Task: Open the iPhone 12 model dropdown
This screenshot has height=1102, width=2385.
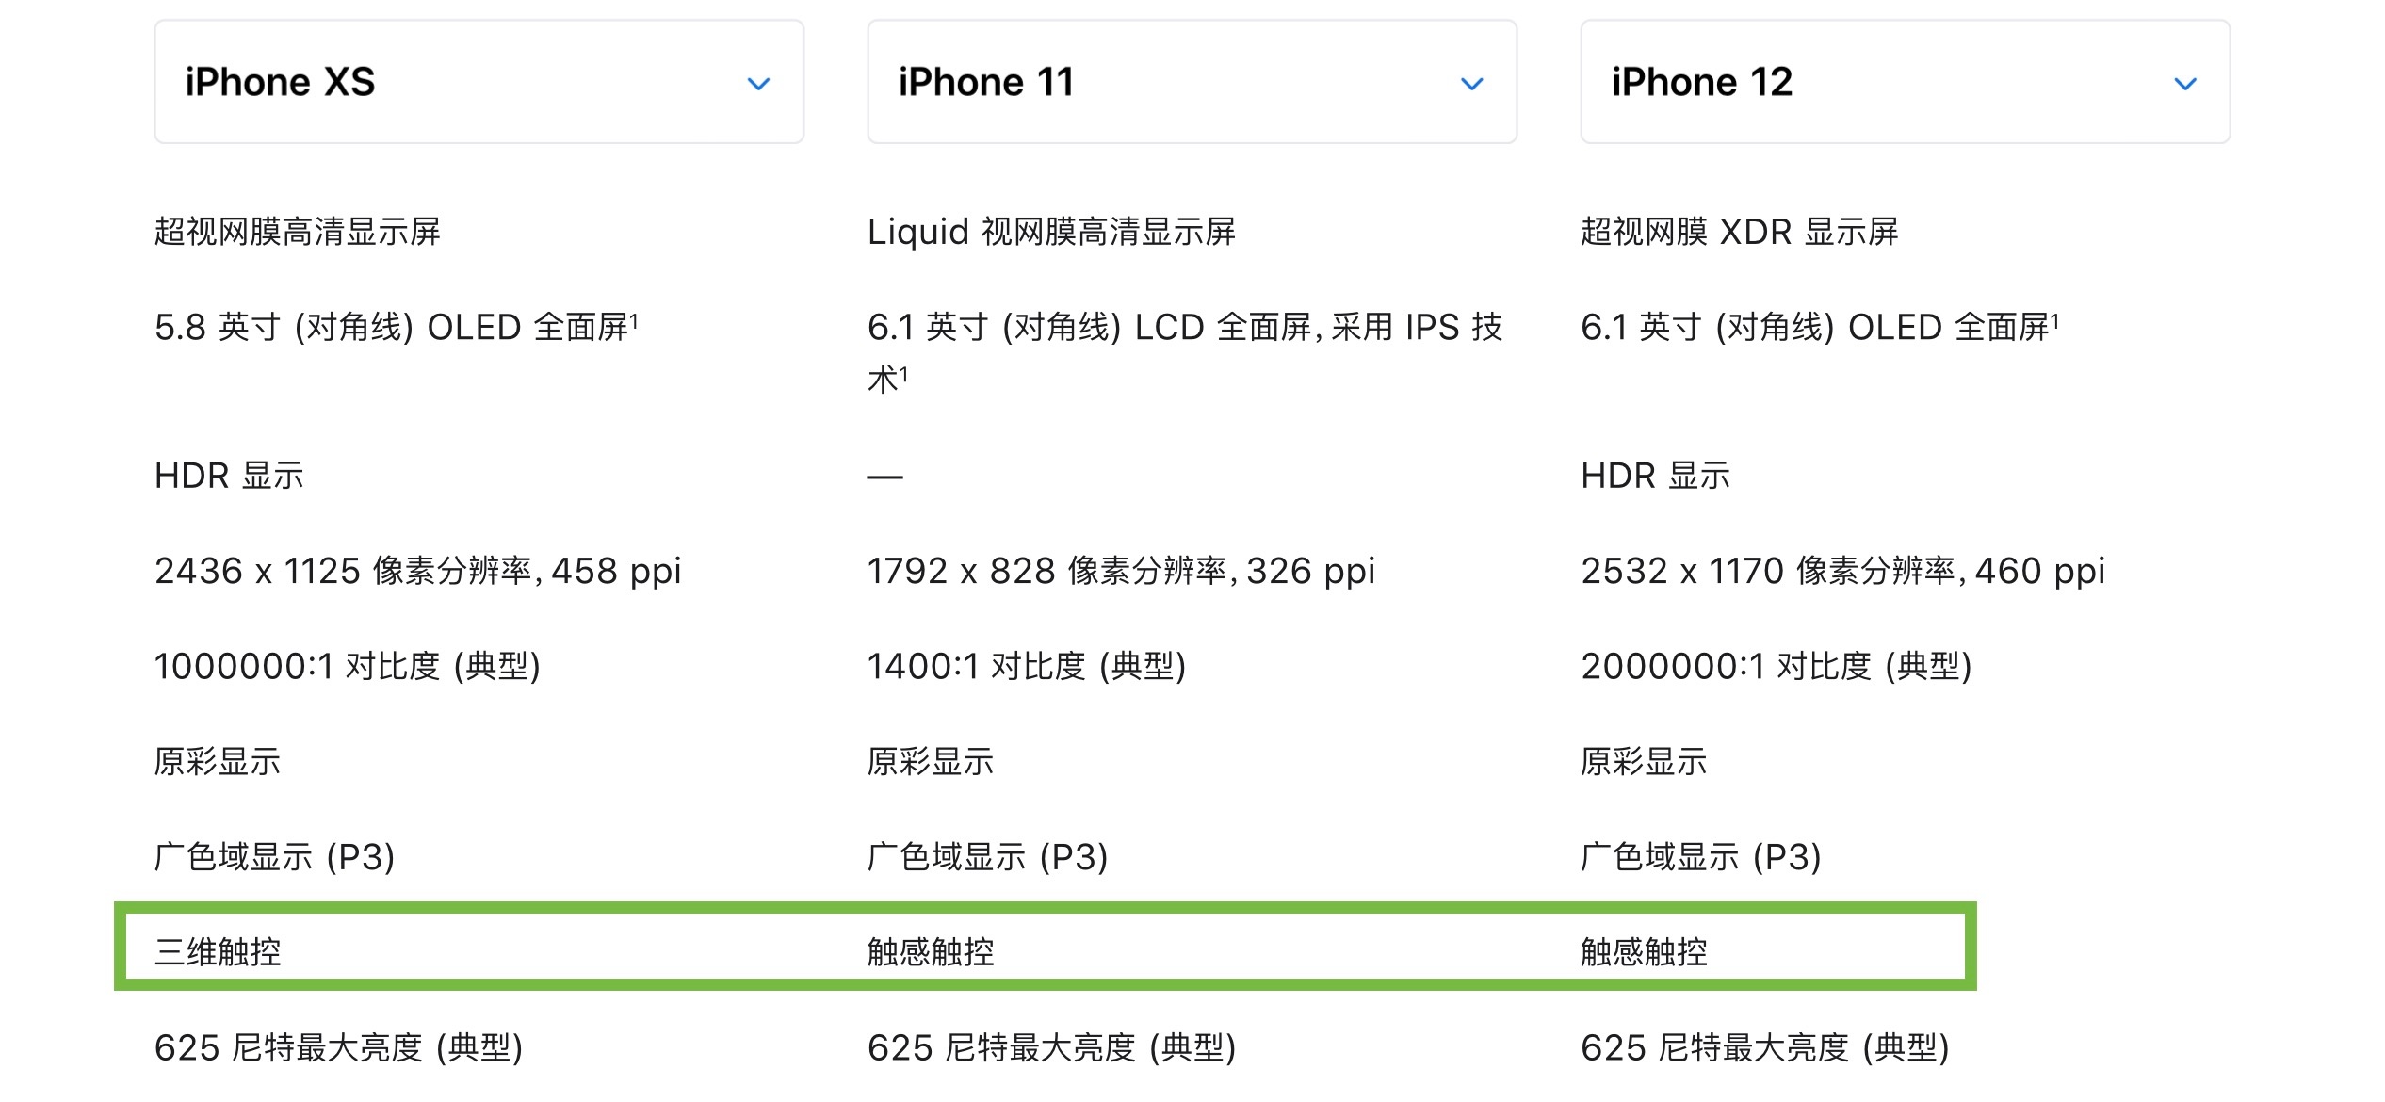Action: click(1905, 82)
